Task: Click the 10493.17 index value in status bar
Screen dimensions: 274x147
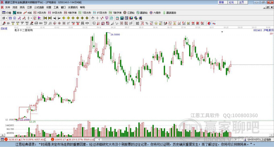Action: [60, 140]
